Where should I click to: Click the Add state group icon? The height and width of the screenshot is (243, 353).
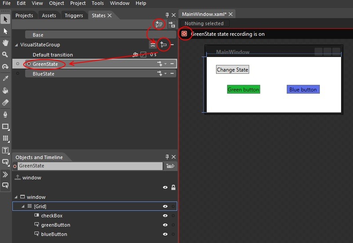pyautogui.click(x=158, y=24)
